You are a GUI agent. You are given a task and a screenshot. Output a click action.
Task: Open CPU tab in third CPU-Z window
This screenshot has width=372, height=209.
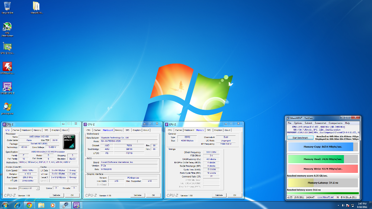[170, 130]
